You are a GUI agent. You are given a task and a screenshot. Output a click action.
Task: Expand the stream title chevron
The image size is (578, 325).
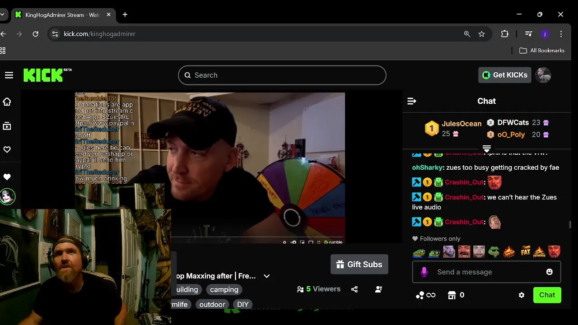(266, 276)
